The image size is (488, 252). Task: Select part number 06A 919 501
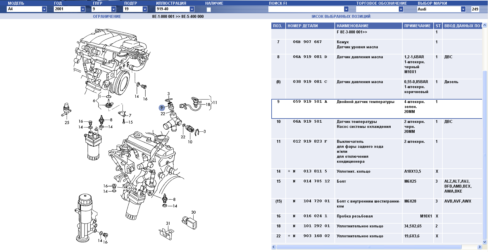coord(307,121)
